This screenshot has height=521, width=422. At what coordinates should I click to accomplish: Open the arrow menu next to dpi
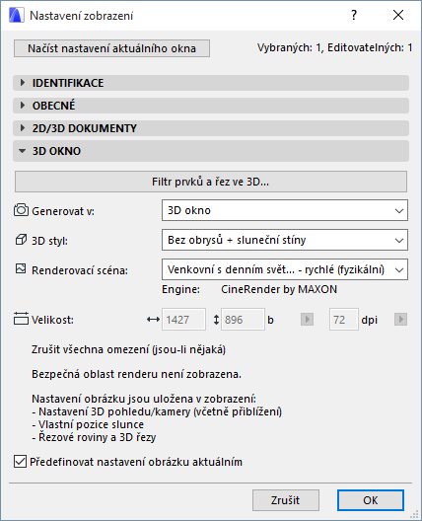tap(400, 320)
